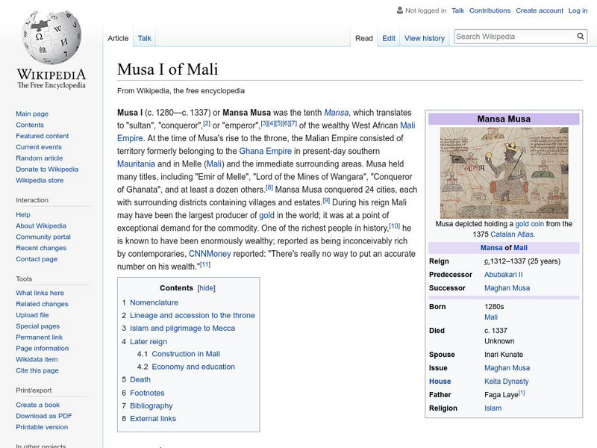The width and height of the screenshot is (597, 448).
Task: Click inside the Search Wikipedia field
Action: (515, 35)
